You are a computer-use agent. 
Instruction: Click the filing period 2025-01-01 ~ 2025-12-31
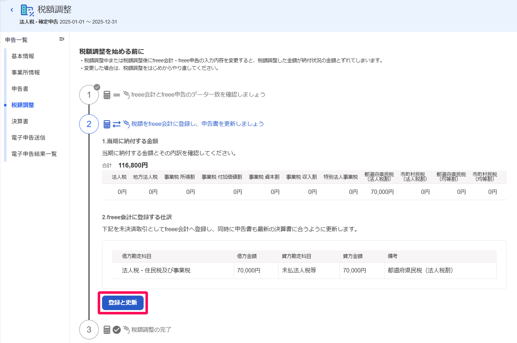coord(88,22)
